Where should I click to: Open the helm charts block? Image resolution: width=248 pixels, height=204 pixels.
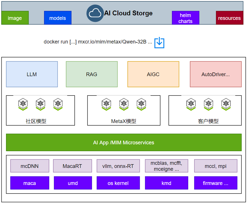coord(186,18)
